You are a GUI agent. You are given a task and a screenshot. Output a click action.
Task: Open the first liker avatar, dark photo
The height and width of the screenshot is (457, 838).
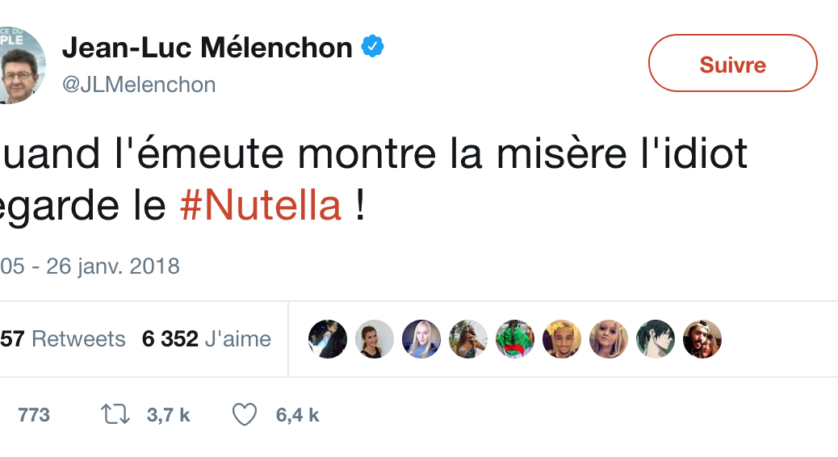coord(328,339)
